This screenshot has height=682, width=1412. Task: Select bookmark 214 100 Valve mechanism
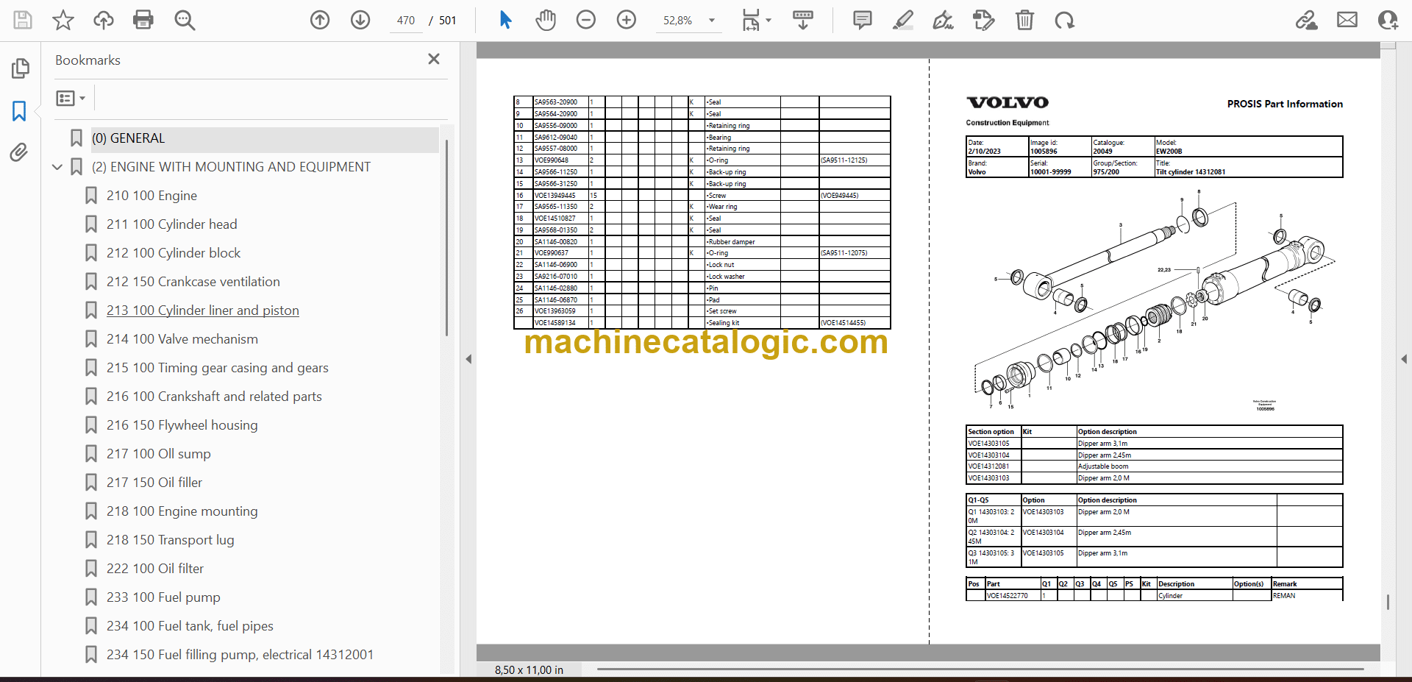(182, 339)
